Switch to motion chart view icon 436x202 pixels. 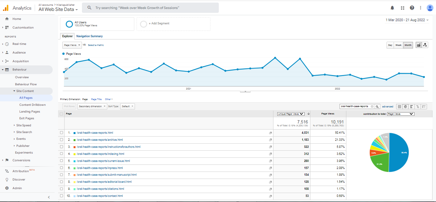pyautogui.click(x=425, y=45)
